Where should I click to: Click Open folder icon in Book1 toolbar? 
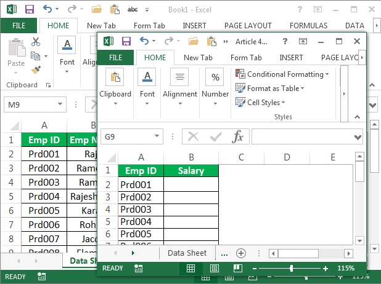click(96, 9)
